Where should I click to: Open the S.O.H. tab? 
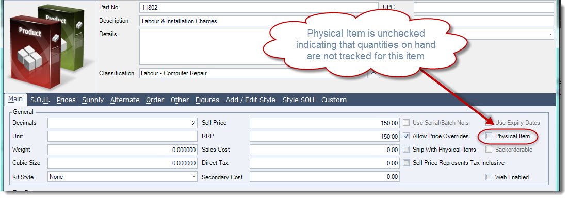[40, 100]
